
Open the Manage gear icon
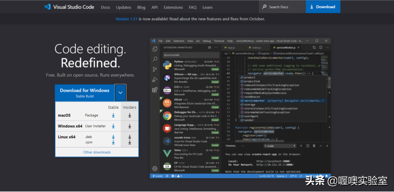point(155,168)
